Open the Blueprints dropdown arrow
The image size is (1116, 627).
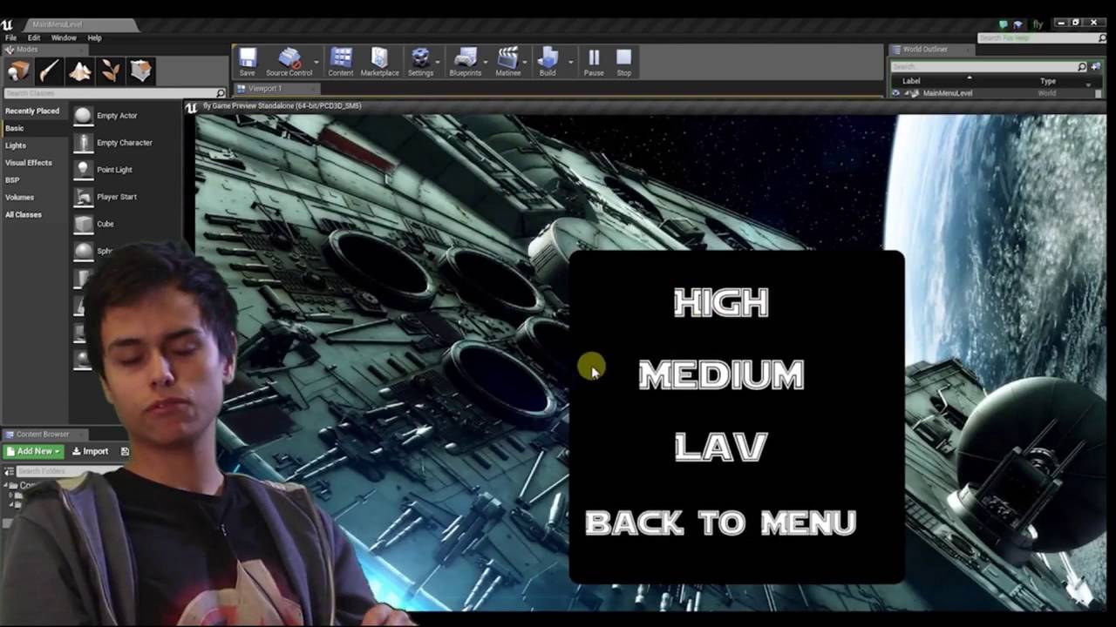[x=485, y=62]
